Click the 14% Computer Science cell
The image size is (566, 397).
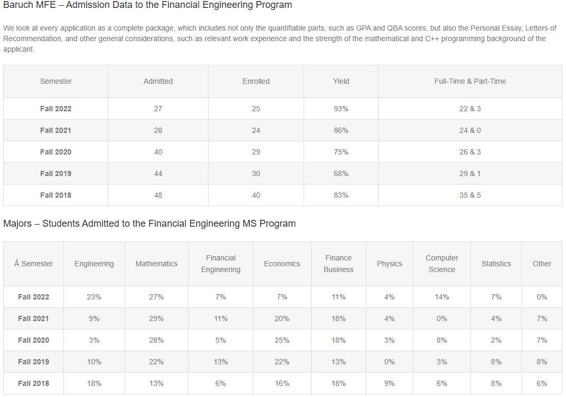pos(442,297)
